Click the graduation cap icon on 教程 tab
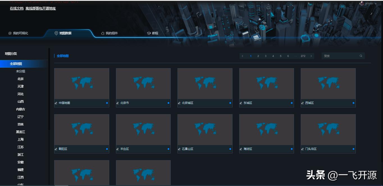The image size is (383, 186). click(x=149, y=33)
